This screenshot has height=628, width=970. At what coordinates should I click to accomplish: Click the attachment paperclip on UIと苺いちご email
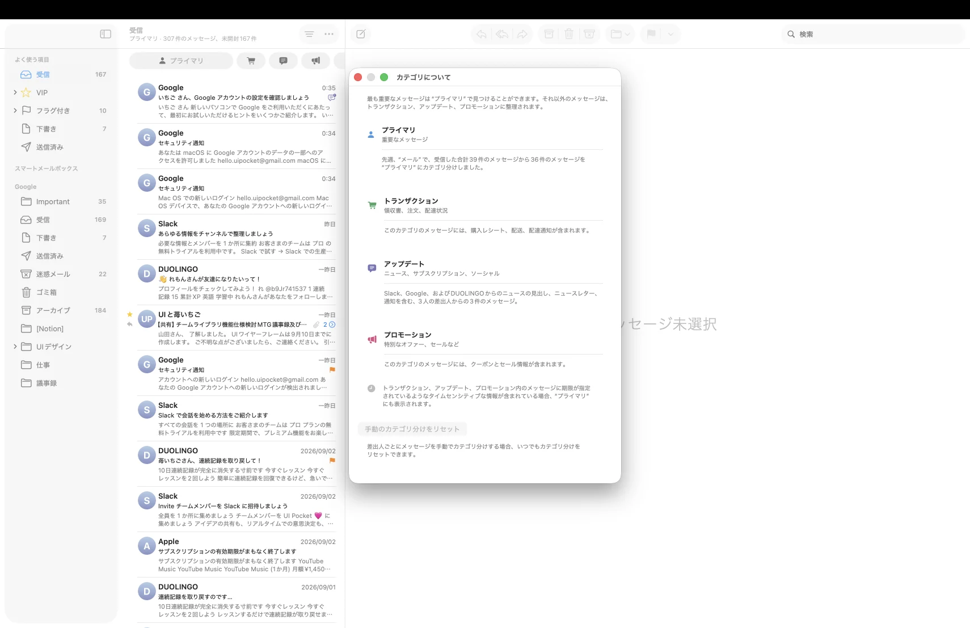316,324
